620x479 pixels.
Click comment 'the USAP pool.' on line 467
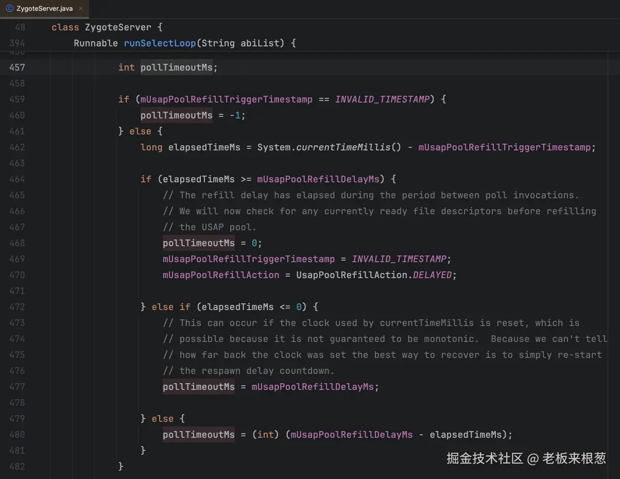pos(210,227)
